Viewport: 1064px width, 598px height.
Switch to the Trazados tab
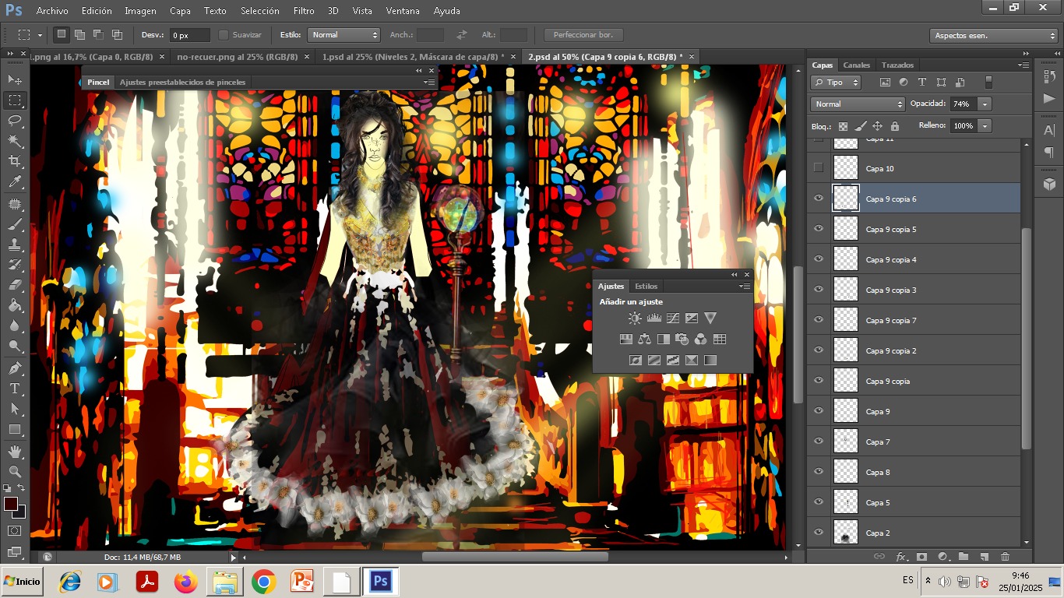(898, 65)
